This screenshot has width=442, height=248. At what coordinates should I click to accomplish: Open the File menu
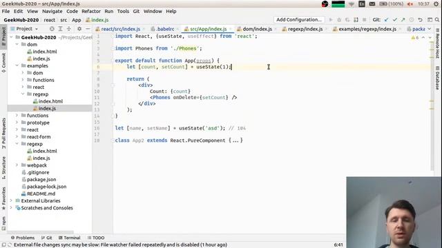pyautogui.click(x=6, y=11)
